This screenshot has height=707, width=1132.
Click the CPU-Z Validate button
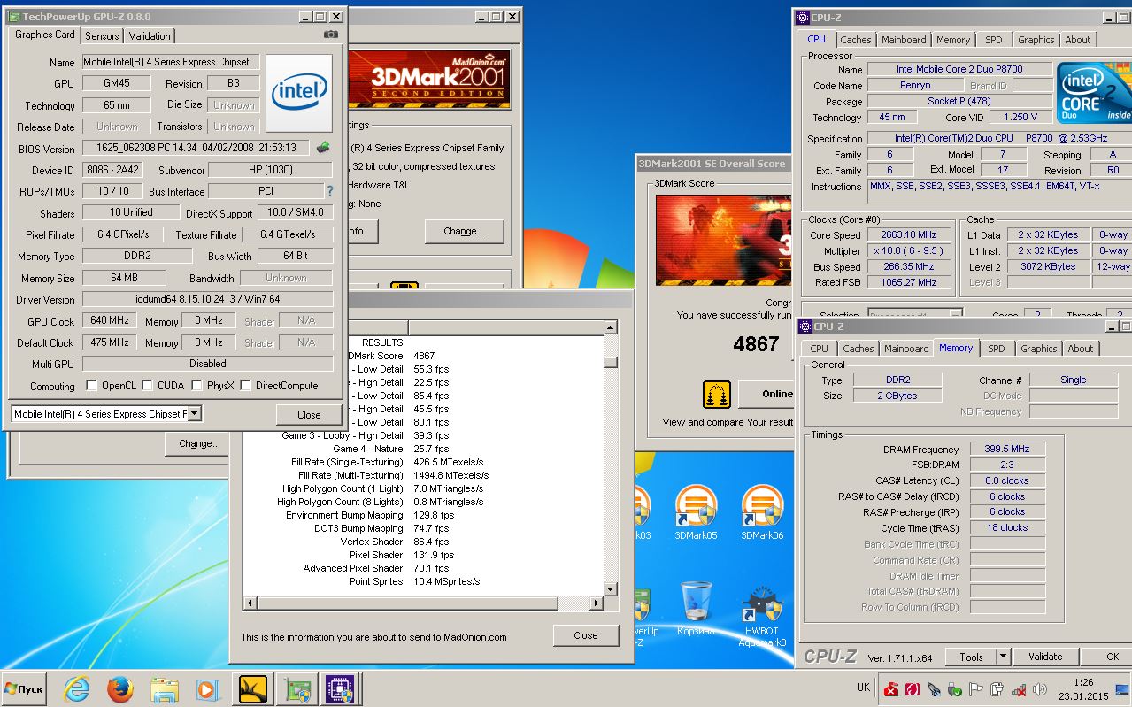(1045, 657)
